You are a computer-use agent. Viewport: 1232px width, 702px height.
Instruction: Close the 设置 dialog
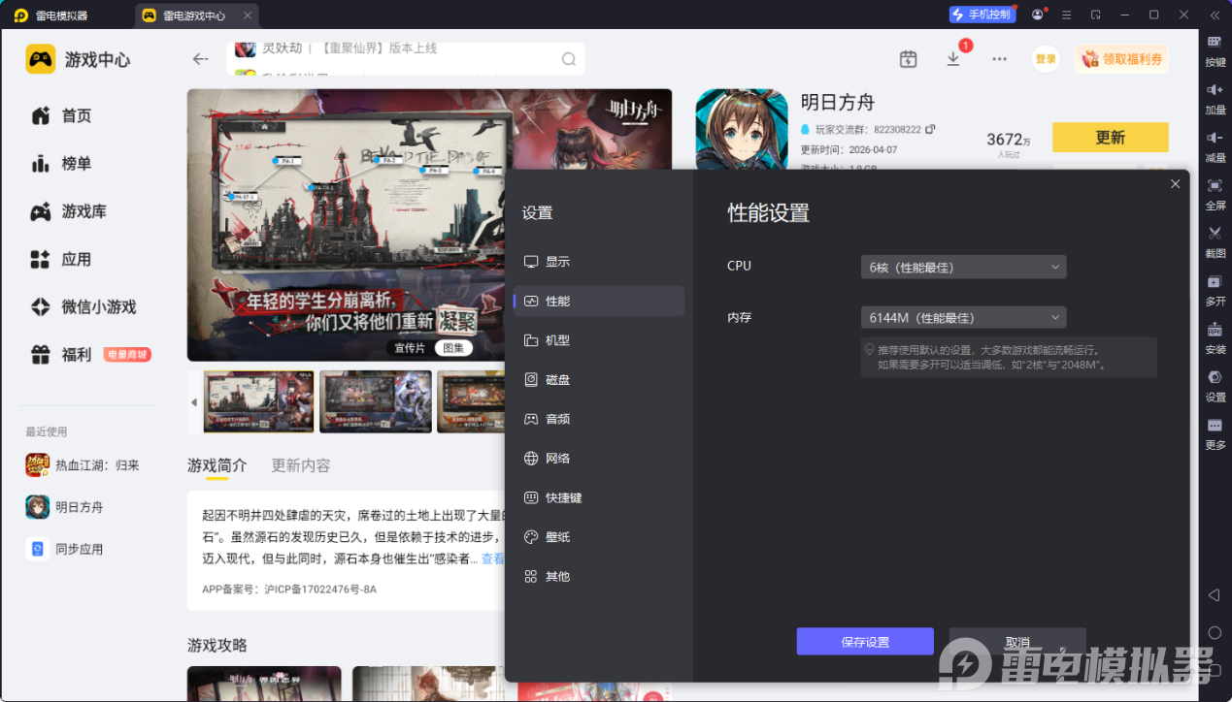[x=1175, y=183]
